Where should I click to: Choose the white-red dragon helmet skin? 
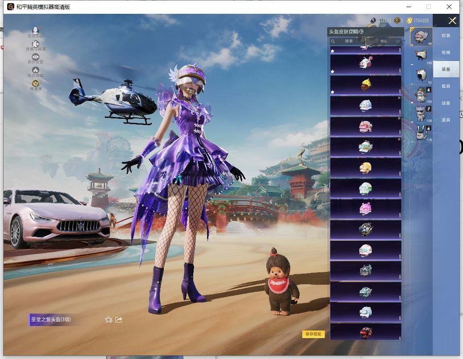(366, 64)
